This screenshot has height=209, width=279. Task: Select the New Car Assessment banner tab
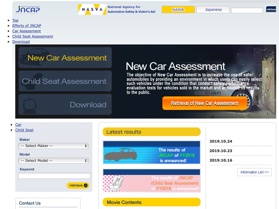[65, 58]
